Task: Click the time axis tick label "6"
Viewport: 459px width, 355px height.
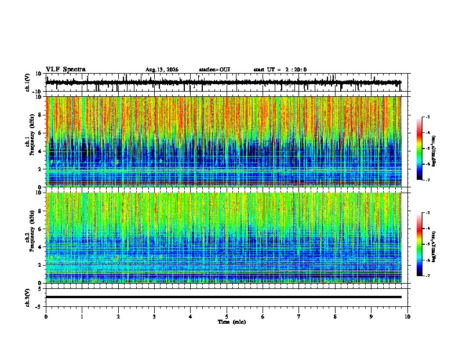Action: [263, 317]
